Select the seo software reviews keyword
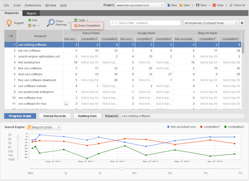This screenshot has width=249, height=181. click(x=32, y=86)
